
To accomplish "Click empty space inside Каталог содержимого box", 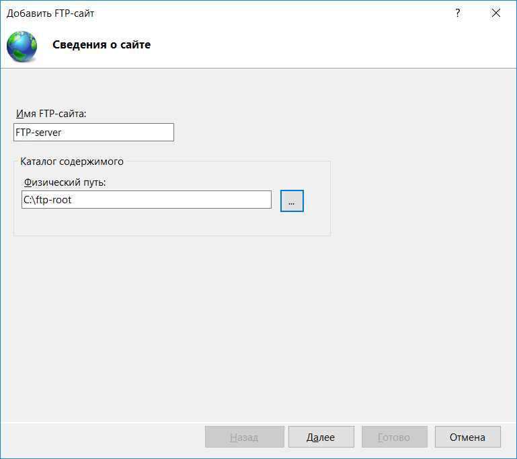I will 171,223.
